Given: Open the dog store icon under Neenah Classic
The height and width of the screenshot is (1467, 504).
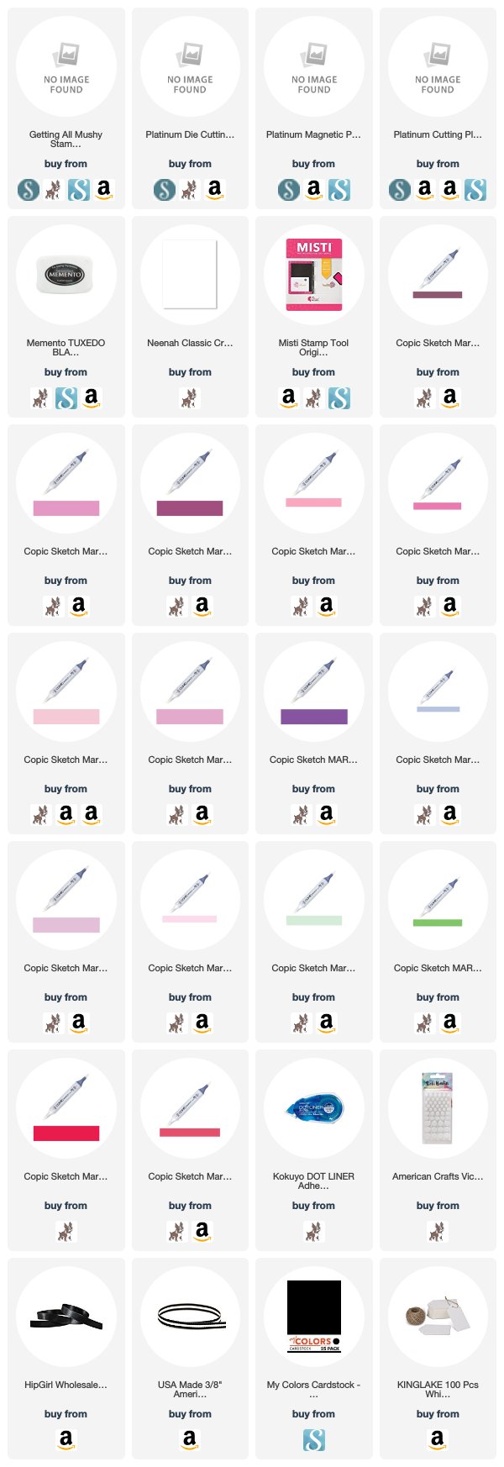Looking at the screenshot, I should pyautogui.click(x=190, y=397).
